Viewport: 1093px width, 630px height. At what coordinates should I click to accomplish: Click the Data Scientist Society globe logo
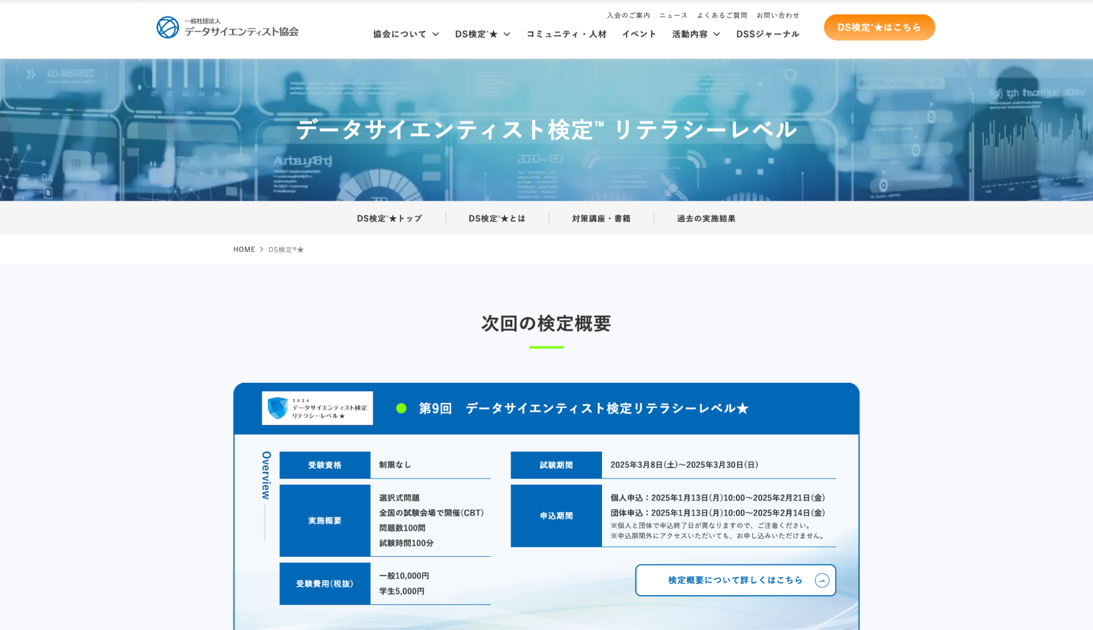pos(167,27)
